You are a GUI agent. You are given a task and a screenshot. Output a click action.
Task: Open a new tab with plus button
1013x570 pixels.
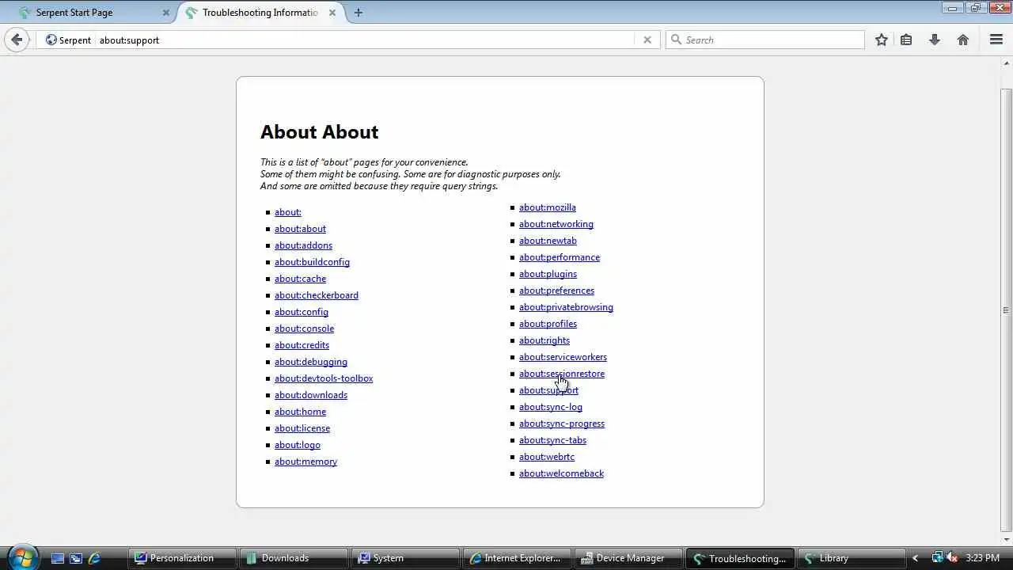point(359,13)
